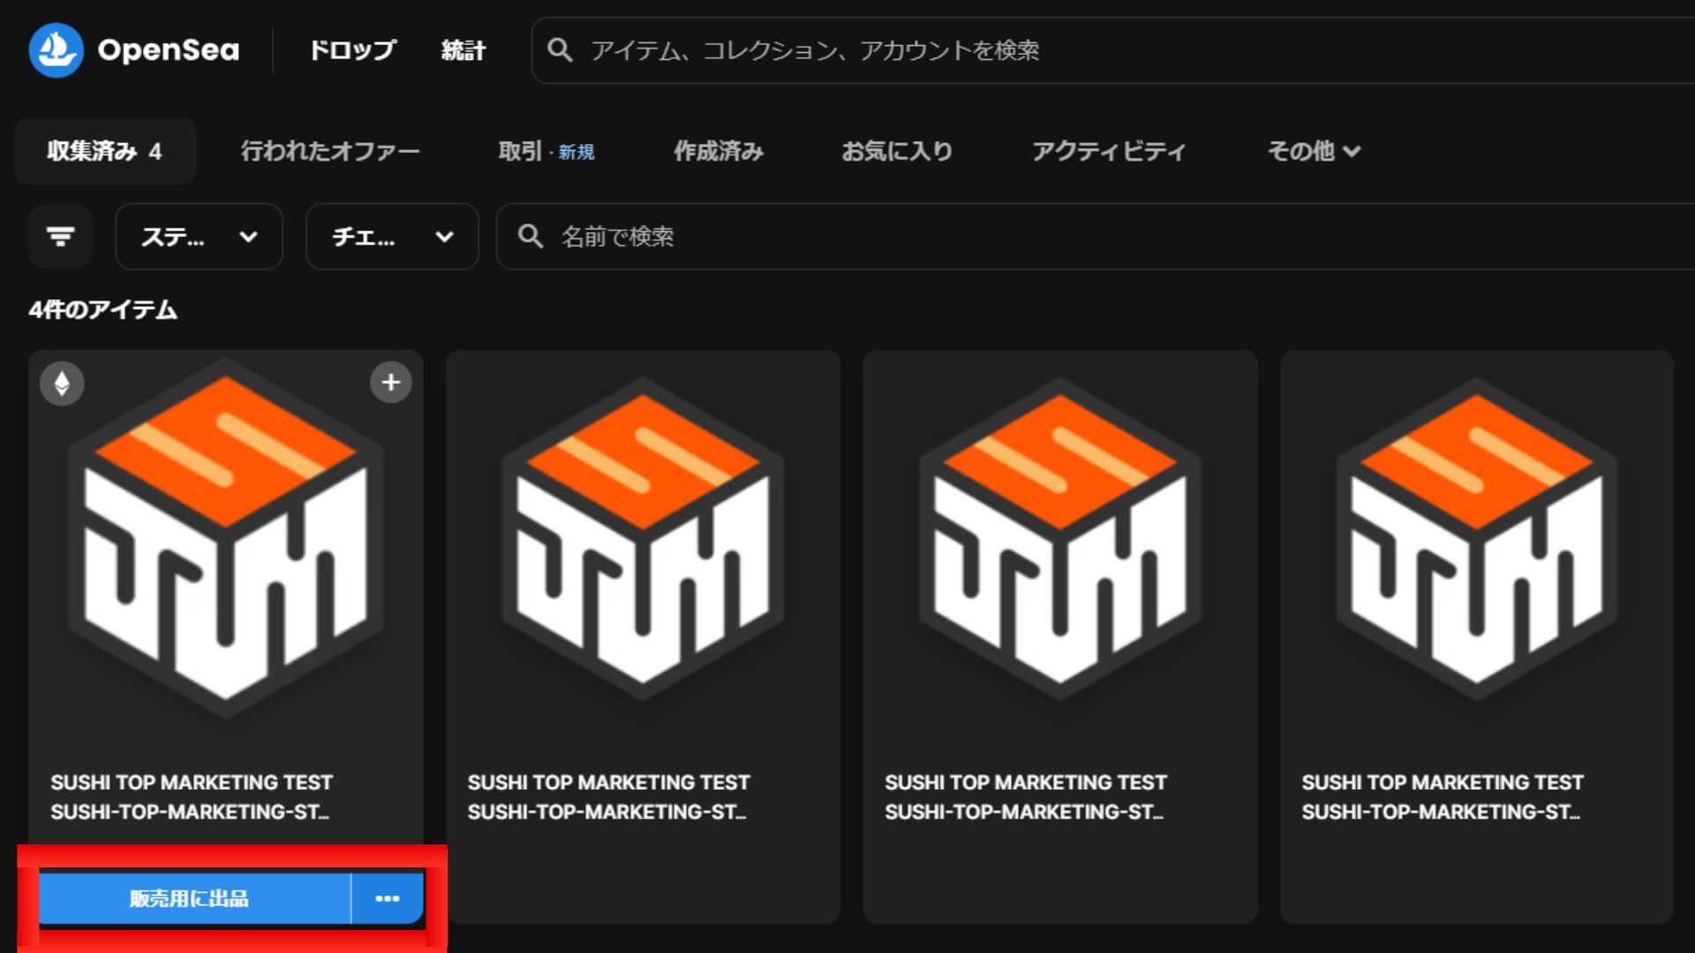Screen dimensions: 1695x953
Task: Switch to 行われたオファー tab
Action: tap(330, 151)
